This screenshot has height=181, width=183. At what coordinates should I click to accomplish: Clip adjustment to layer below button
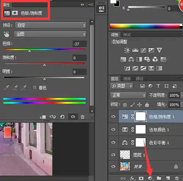[43, 117]
